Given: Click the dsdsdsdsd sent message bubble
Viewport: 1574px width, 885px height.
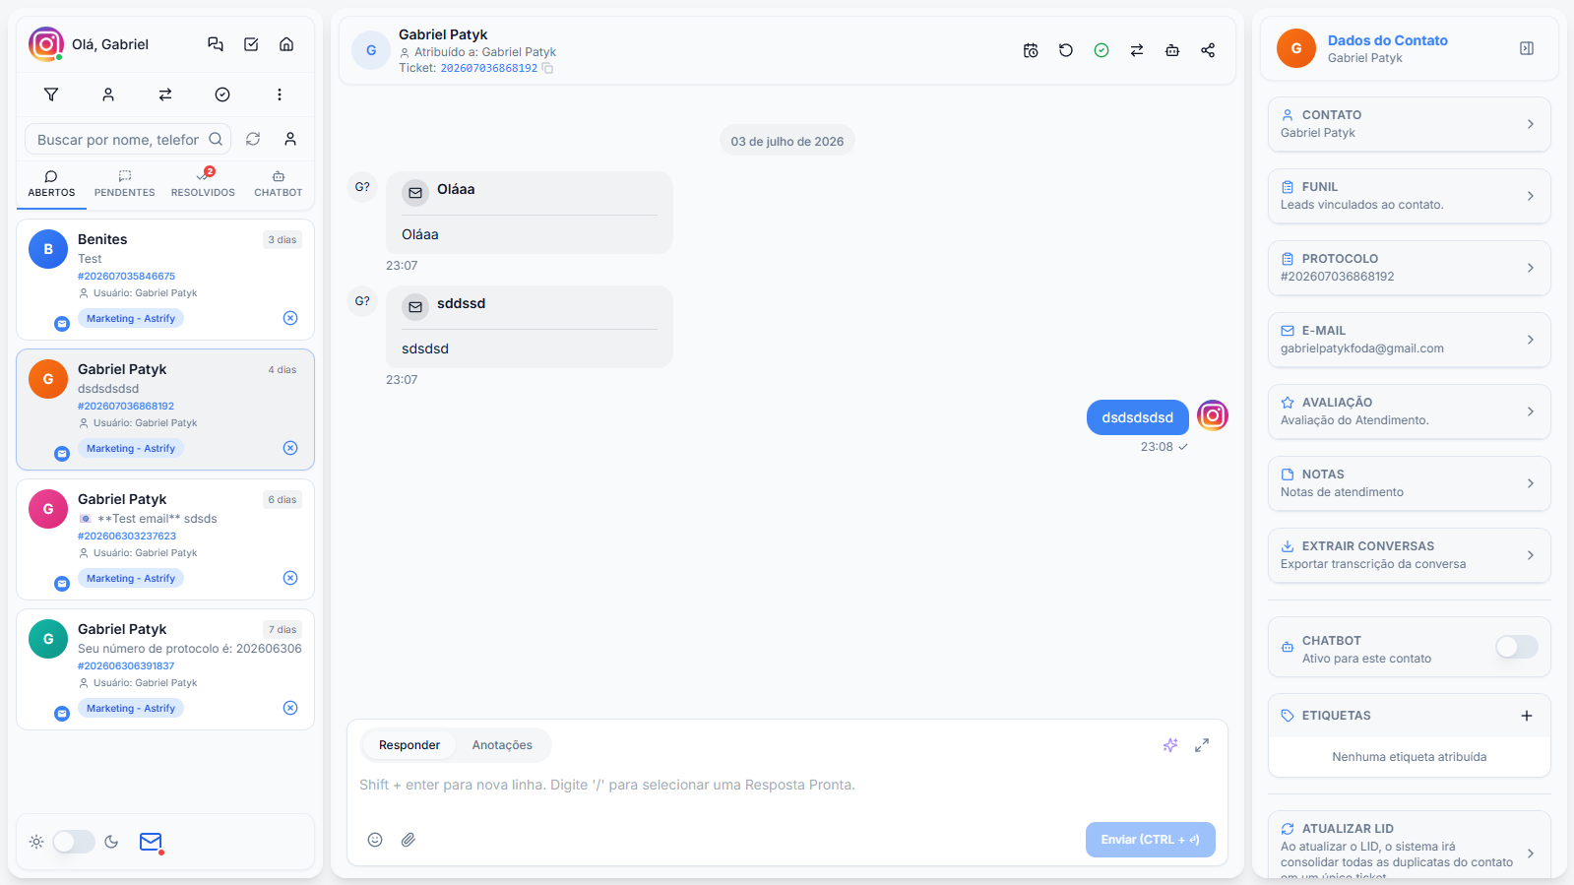Looking at the screenshot, I should tap(1138, 417).
